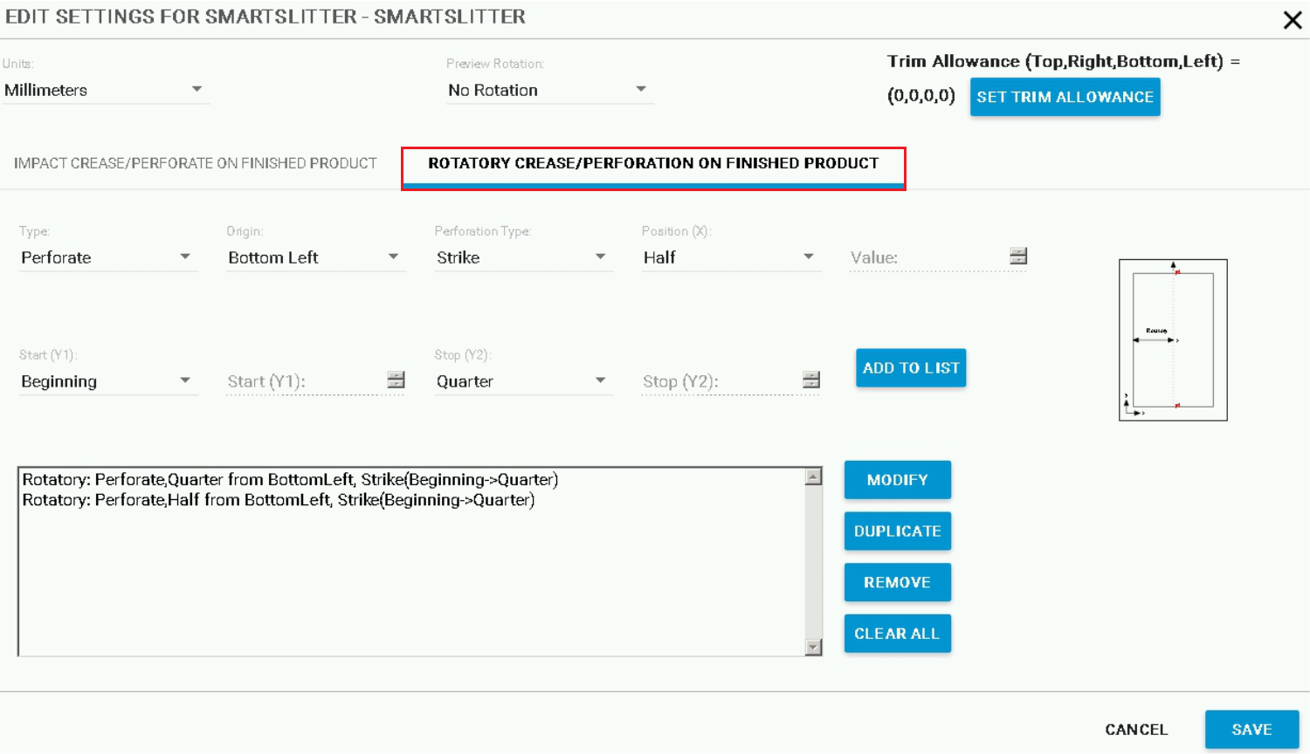Image resolution: width=1310 pixels, height=754 pixels.
Task: Open Position (X) dropdown showing Half
Action: [x=730, y=257]
